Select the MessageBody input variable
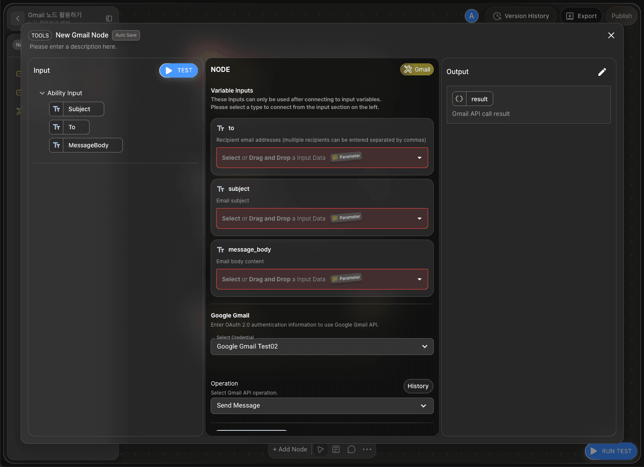 tap(86, 145)
